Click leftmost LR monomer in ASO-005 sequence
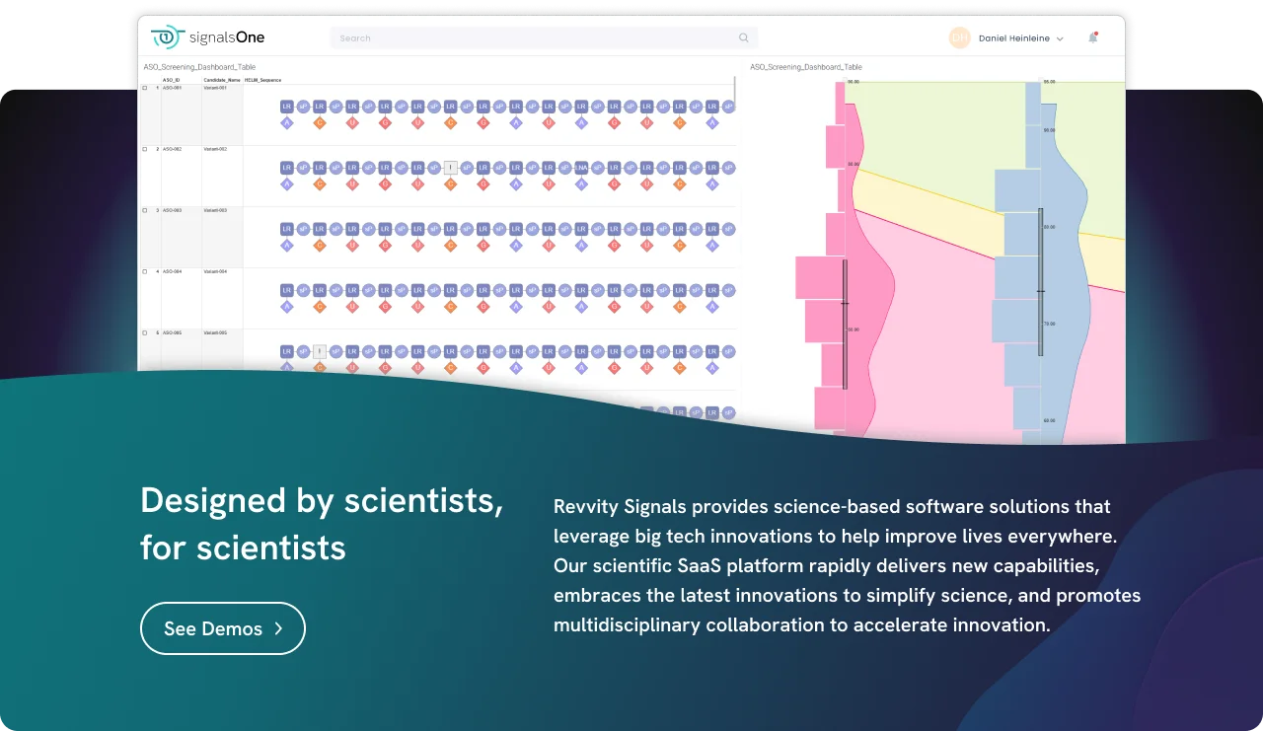1263x731 pixels. pos(286,351)
